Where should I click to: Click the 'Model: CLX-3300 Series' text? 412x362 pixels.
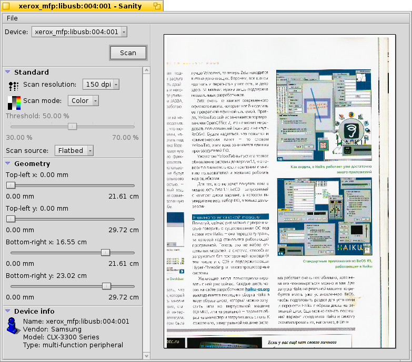pos(61,337)
